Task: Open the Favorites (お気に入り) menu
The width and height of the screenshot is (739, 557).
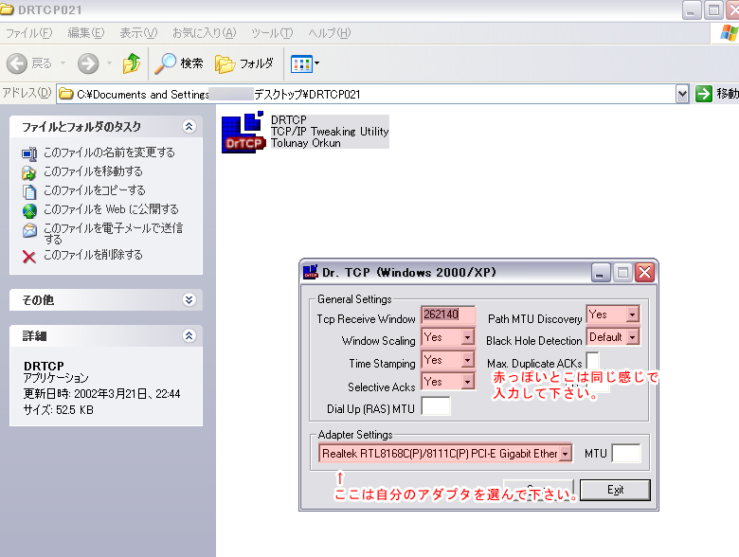Action: pos(204,33)
